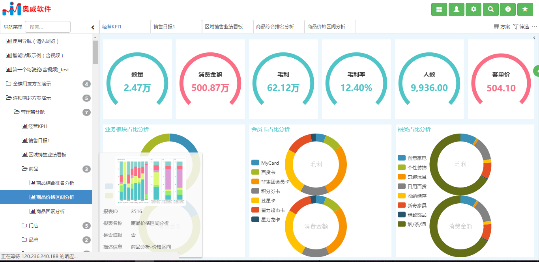This screenshot has height=262, width=539.
Task: Click the magnifier search icon button
Action: click(x=490, y=9)
